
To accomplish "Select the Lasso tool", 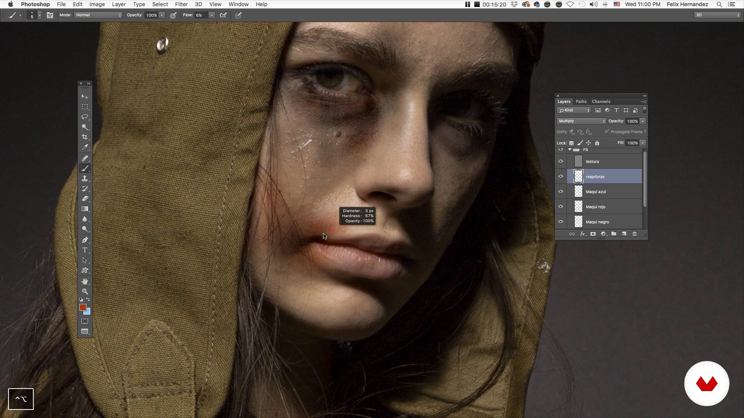I will click(x=85, y=117).
